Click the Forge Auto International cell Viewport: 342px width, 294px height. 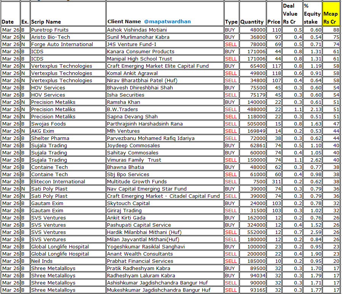click(68, 44)
